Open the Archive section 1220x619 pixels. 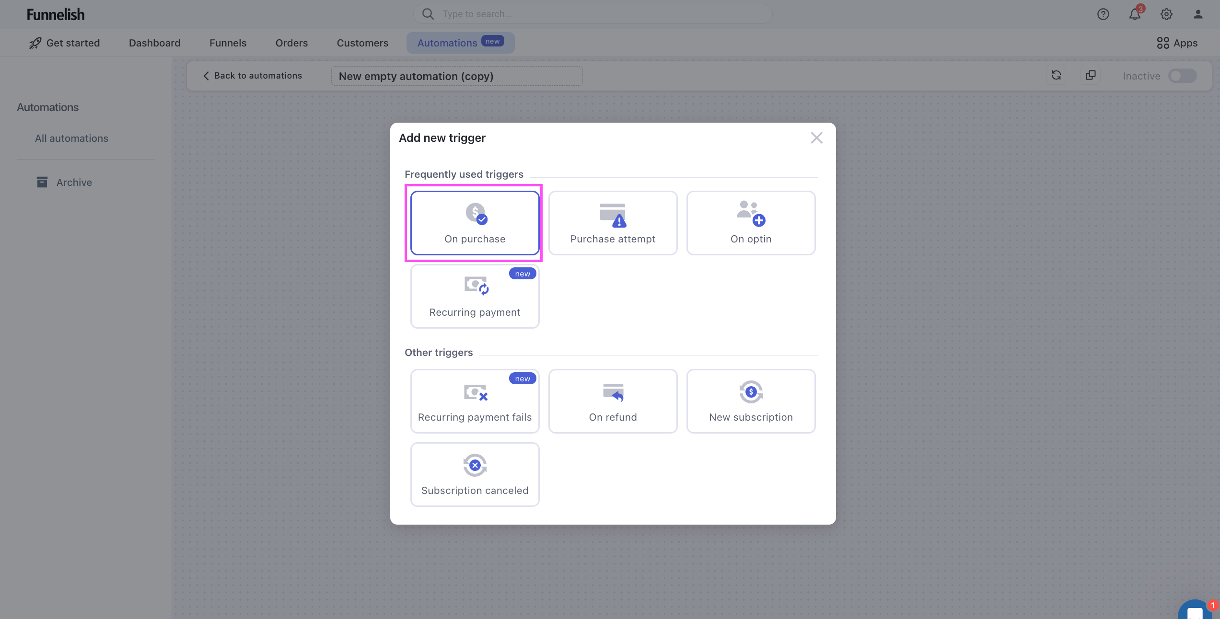coord(74,183)
